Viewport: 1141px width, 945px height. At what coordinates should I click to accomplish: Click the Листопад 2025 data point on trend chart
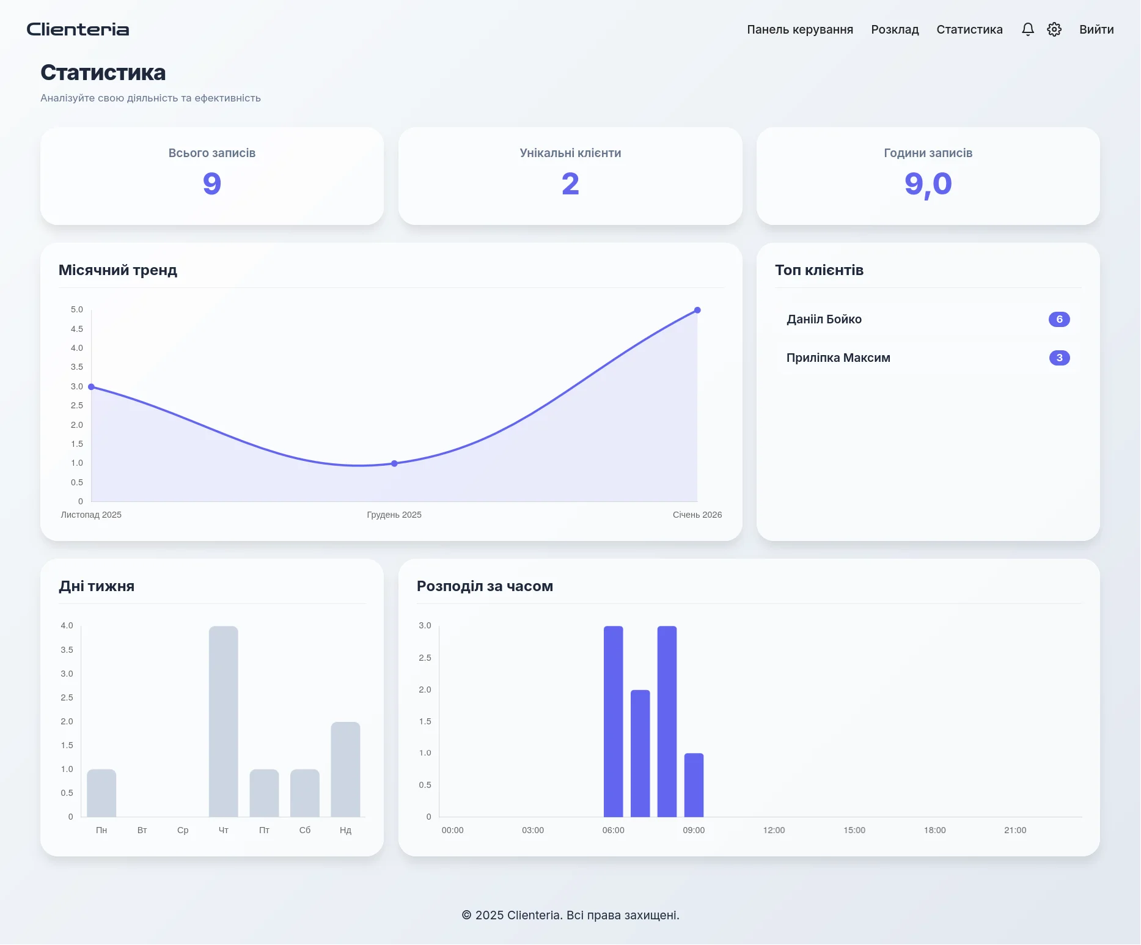91,386
